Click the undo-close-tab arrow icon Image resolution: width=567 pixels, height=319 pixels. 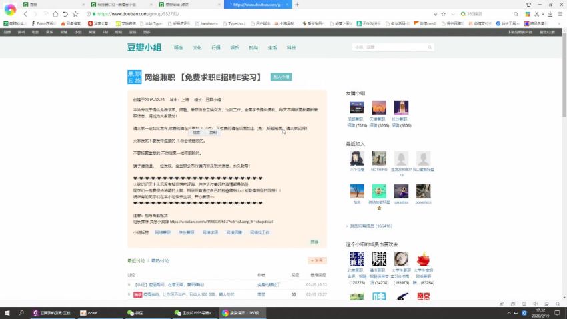point(65,14)
